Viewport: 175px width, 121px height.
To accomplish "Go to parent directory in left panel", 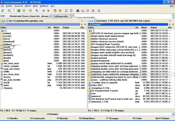I will click(x=85, y=21).
